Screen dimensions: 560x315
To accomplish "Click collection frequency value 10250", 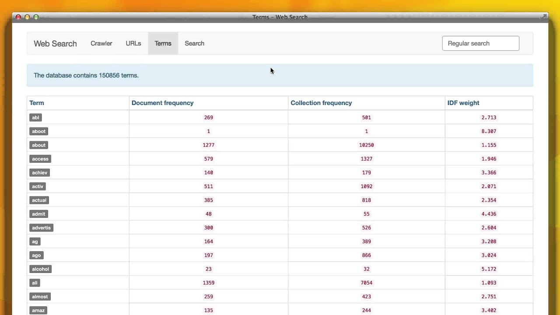I will 366,145.
